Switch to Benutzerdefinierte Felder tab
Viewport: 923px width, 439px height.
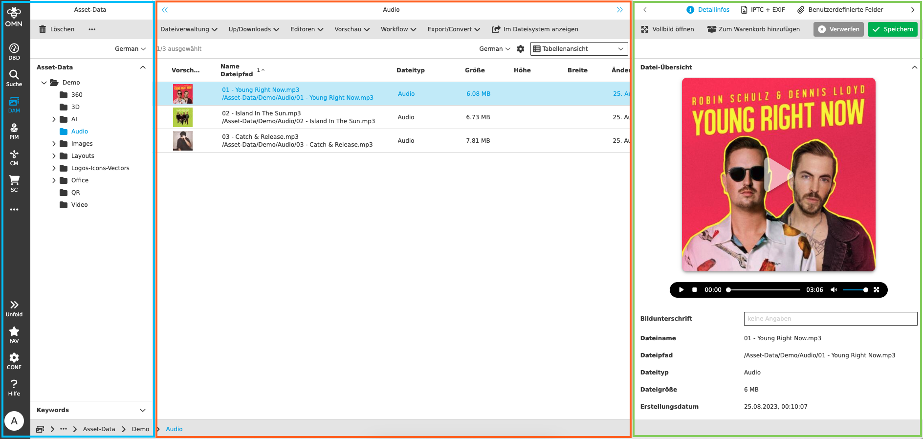pyautogui.click(x=840, y=10)
